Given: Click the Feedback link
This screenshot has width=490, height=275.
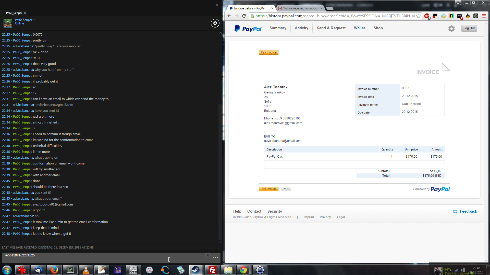Looking at the screenshot, I should 468,211.
